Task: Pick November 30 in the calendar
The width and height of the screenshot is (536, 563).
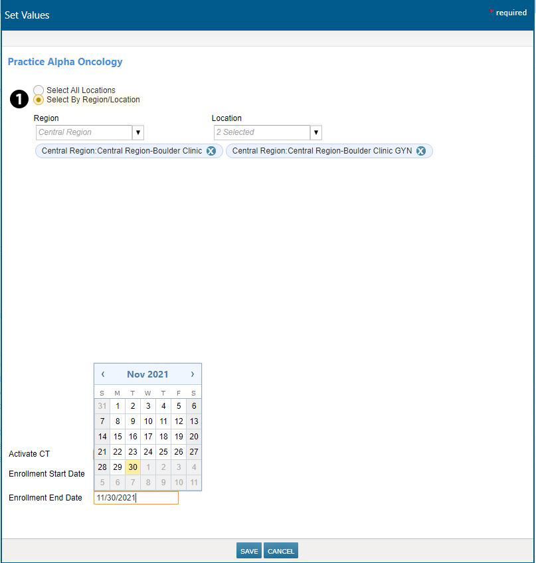Action: tap(133, 467)
